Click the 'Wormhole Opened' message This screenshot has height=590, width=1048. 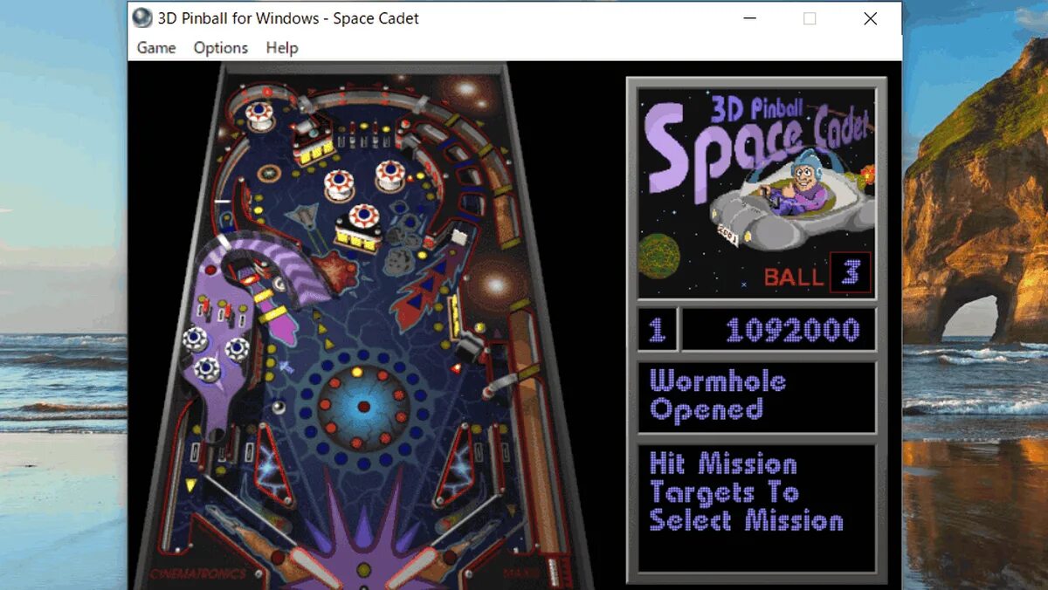pos(717,395)
